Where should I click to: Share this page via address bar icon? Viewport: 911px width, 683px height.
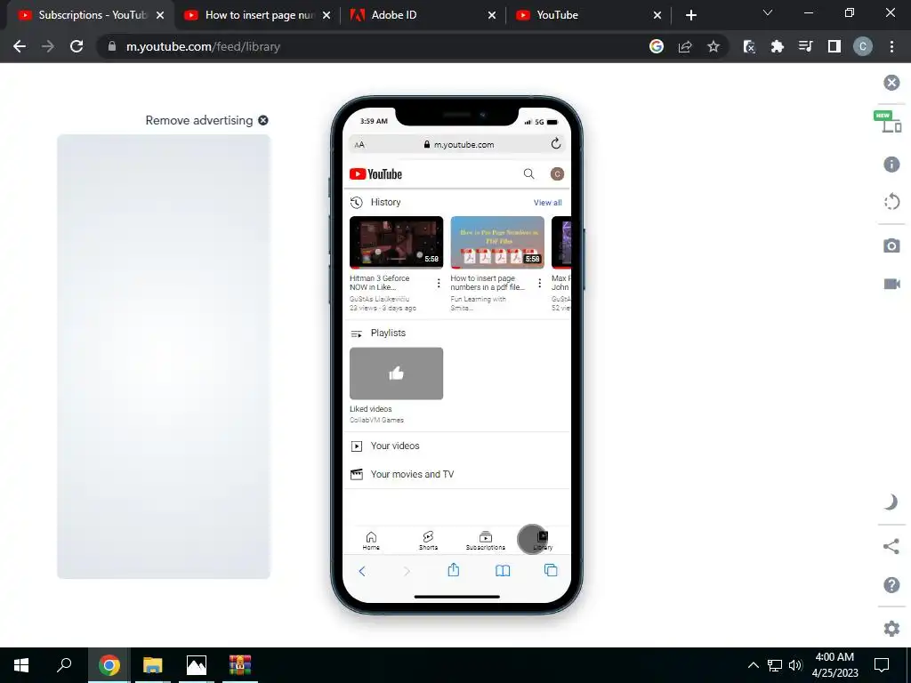click(x=685, y=46)
